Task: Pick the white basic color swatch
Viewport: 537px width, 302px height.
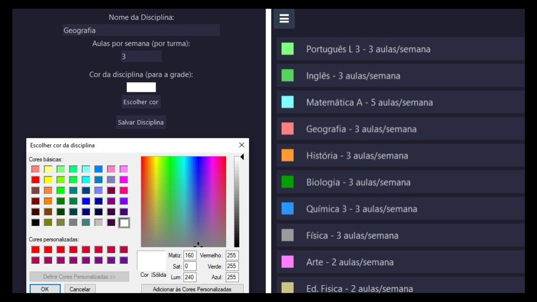Action: pyautogui.click(x=124, y=223)
